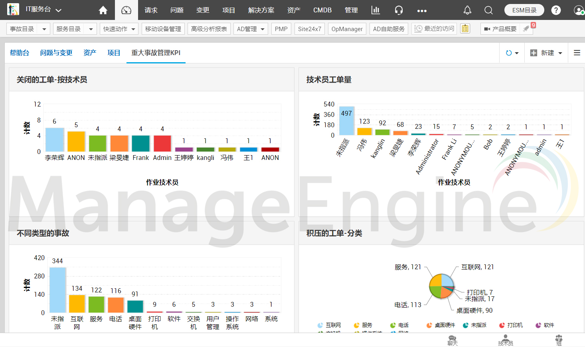The image size is (585, 347).
Task: Toggle 打印机 legend entry in pie chart
Action: (x=511, y=325)
